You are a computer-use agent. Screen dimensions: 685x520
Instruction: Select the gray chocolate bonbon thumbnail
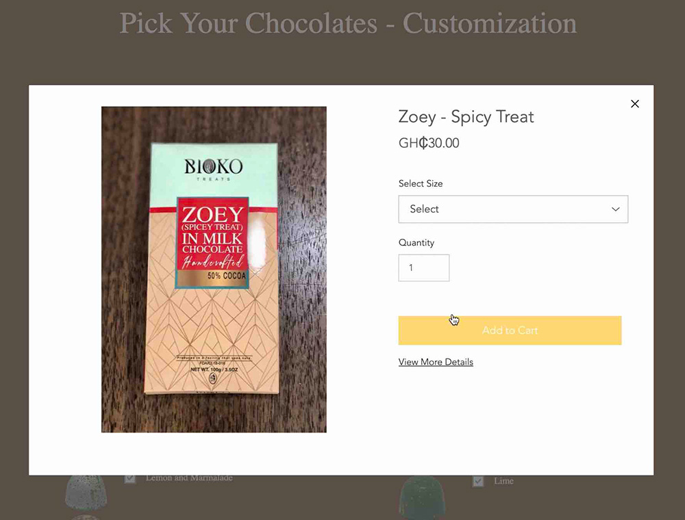pos(86,493)
